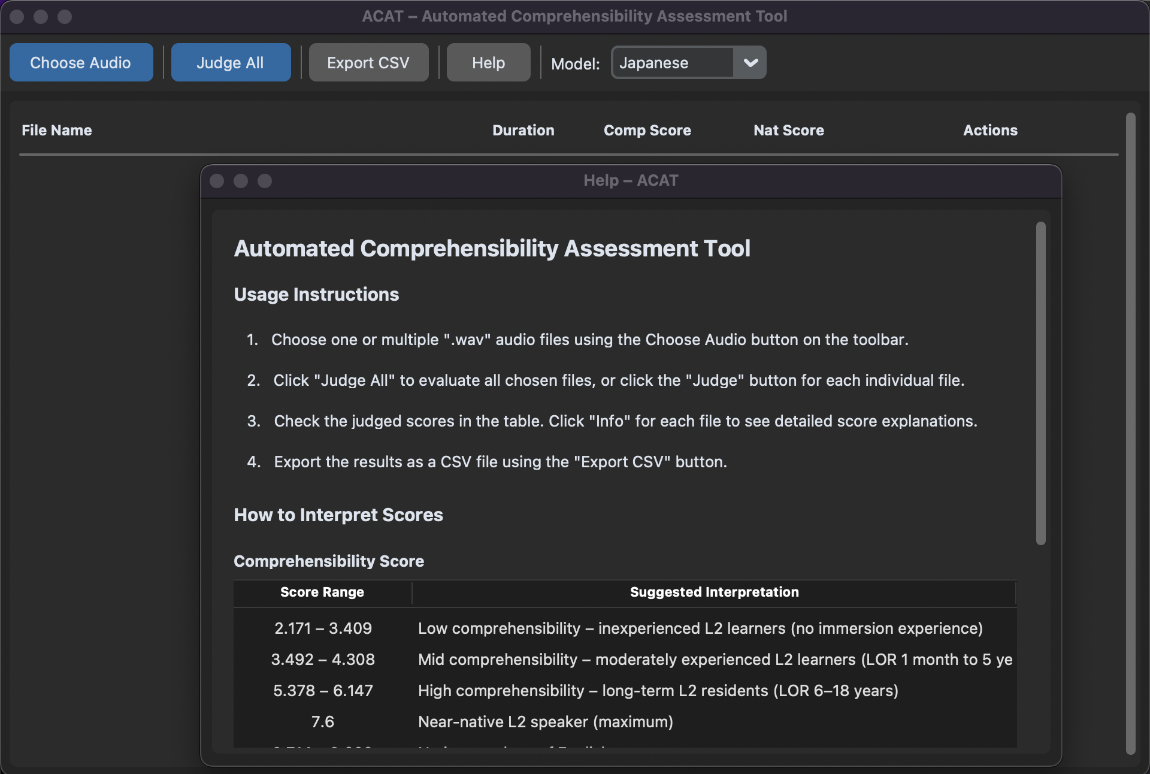The width and height of the screenshot is (1150, 774).
Task: Click the Judge All button
Action: 231,62
